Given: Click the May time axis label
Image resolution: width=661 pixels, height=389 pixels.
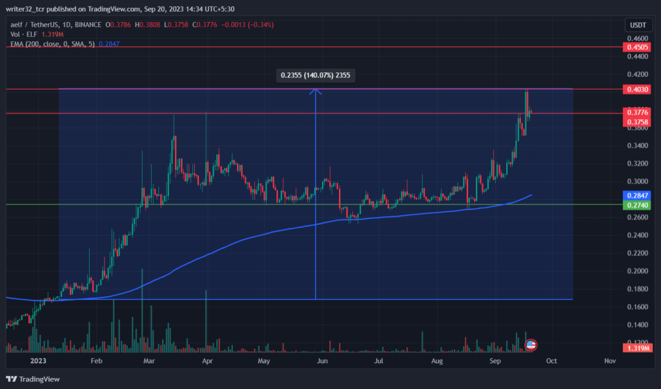Looking at the screenshot, I should tap(264, 361).
